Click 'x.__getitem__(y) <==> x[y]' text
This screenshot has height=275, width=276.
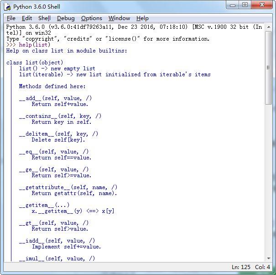(x=73, y=211)
